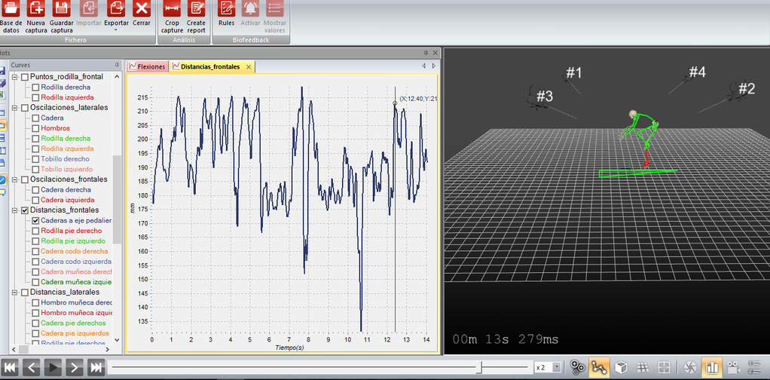Viewport: 770px width, 380px height.
Task: Toggle the bar chart plots icon
Action: click(712, 367)
